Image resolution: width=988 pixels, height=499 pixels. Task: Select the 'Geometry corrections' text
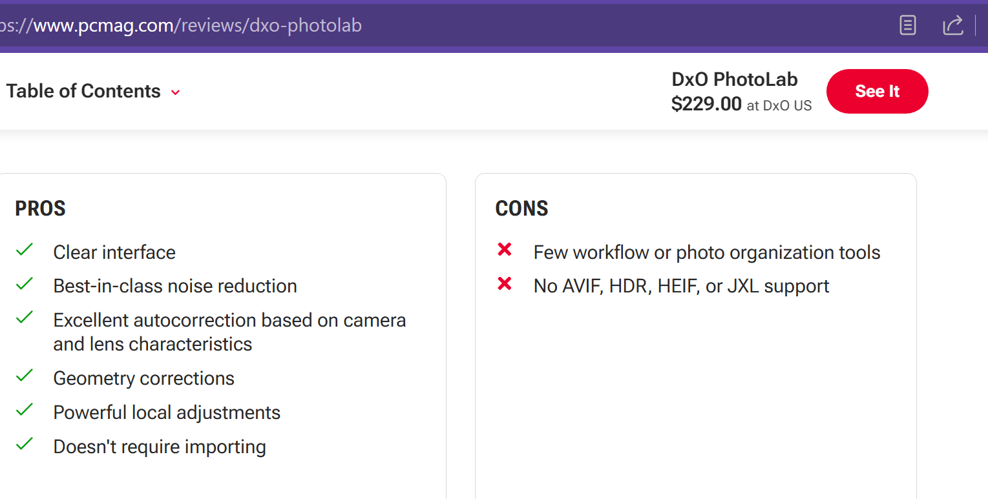pos(143,378)
